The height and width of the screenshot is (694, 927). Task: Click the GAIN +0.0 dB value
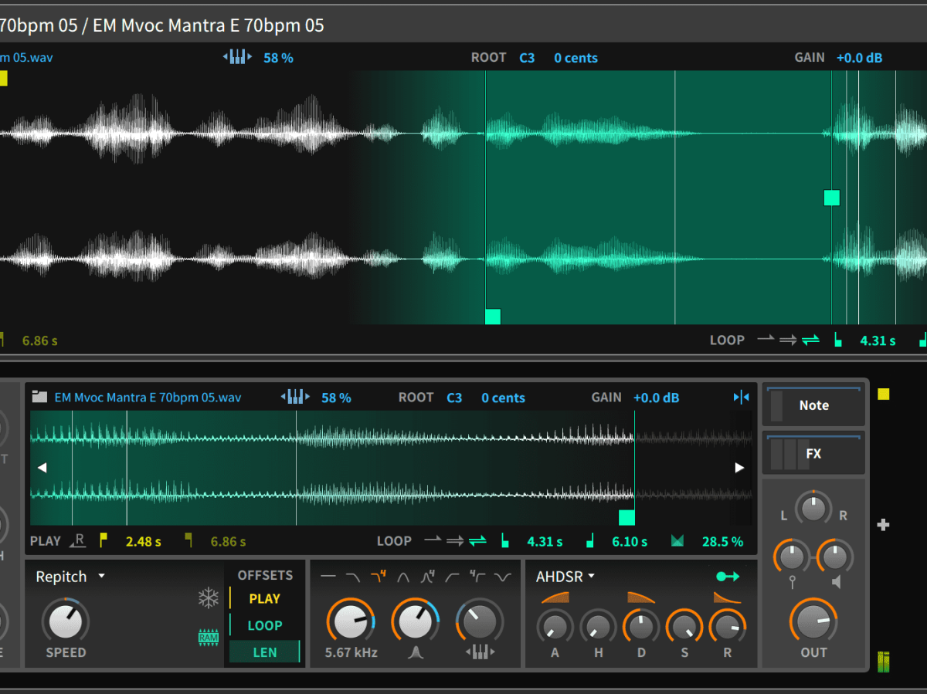657,398
